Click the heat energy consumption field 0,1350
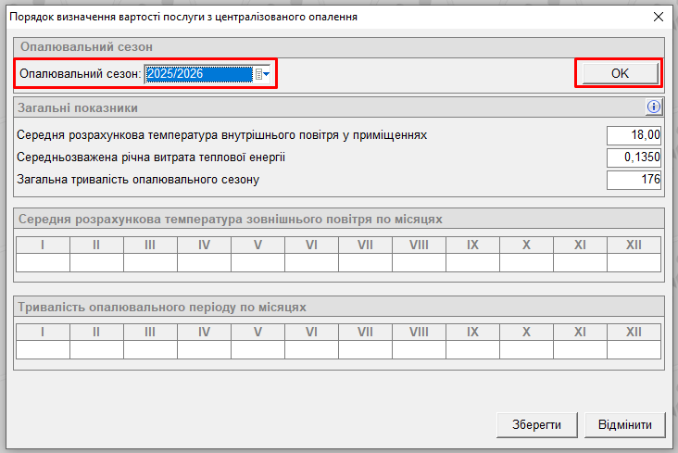The height and width of the screenshot is (453, 678). coord(634,157)
